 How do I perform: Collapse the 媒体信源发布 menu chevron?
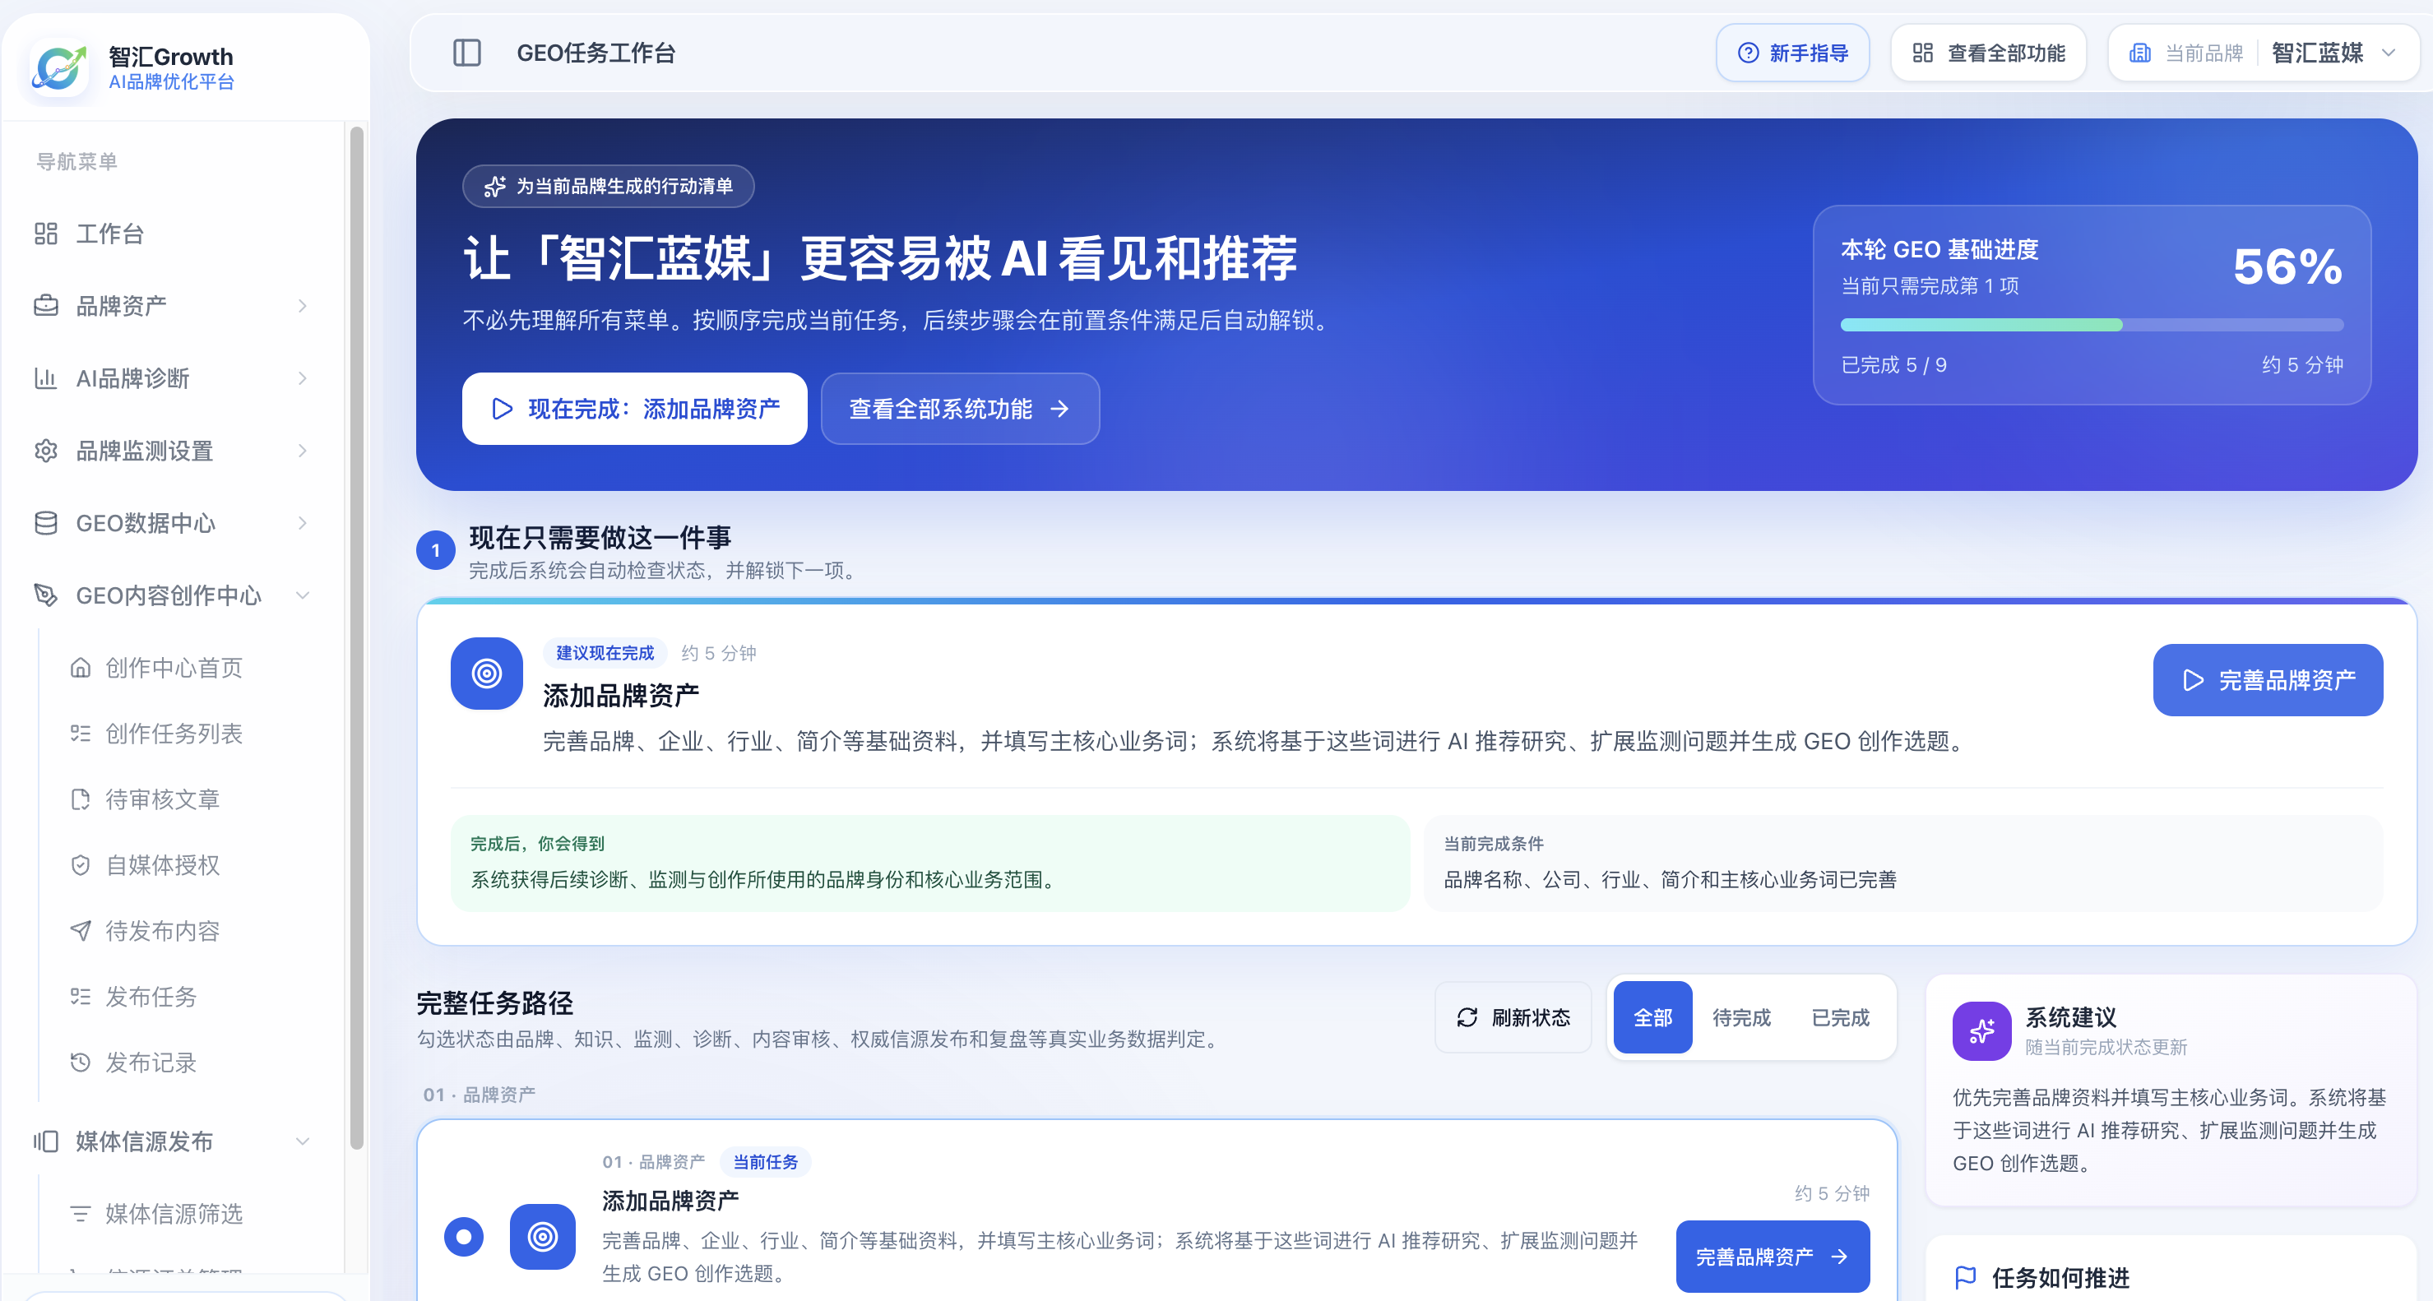(302, 1141)
